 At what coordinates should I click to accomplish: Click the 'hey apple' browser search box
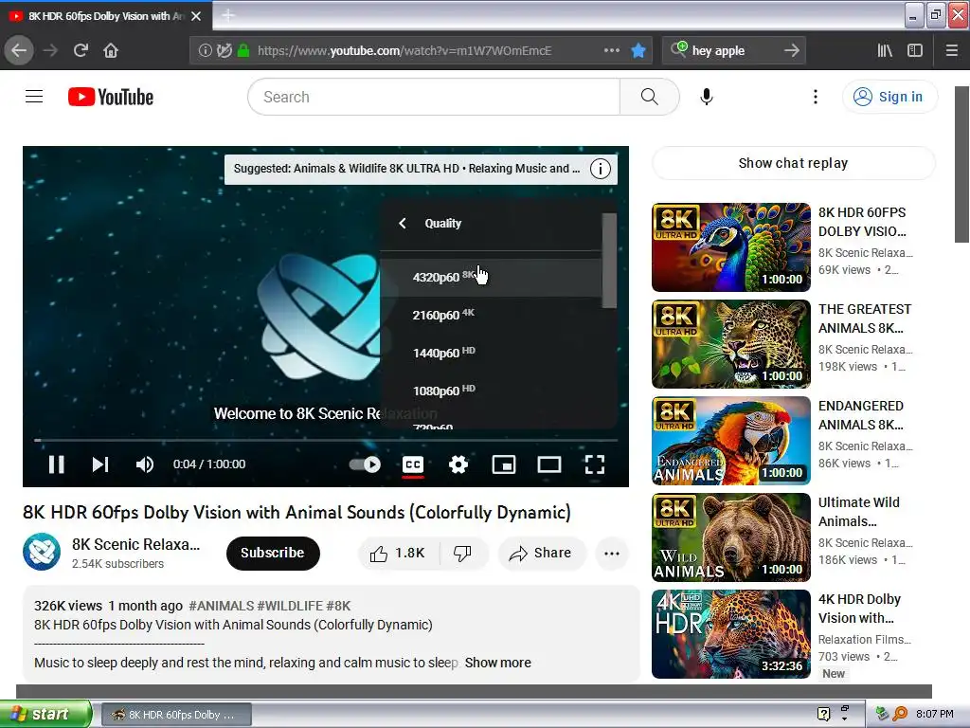[734, 51]
